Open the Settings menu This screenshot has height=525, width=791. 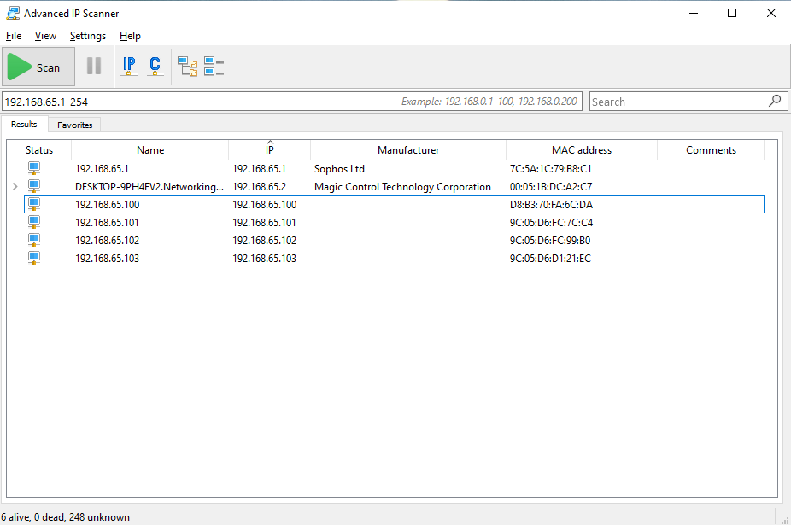coord(88,36)
